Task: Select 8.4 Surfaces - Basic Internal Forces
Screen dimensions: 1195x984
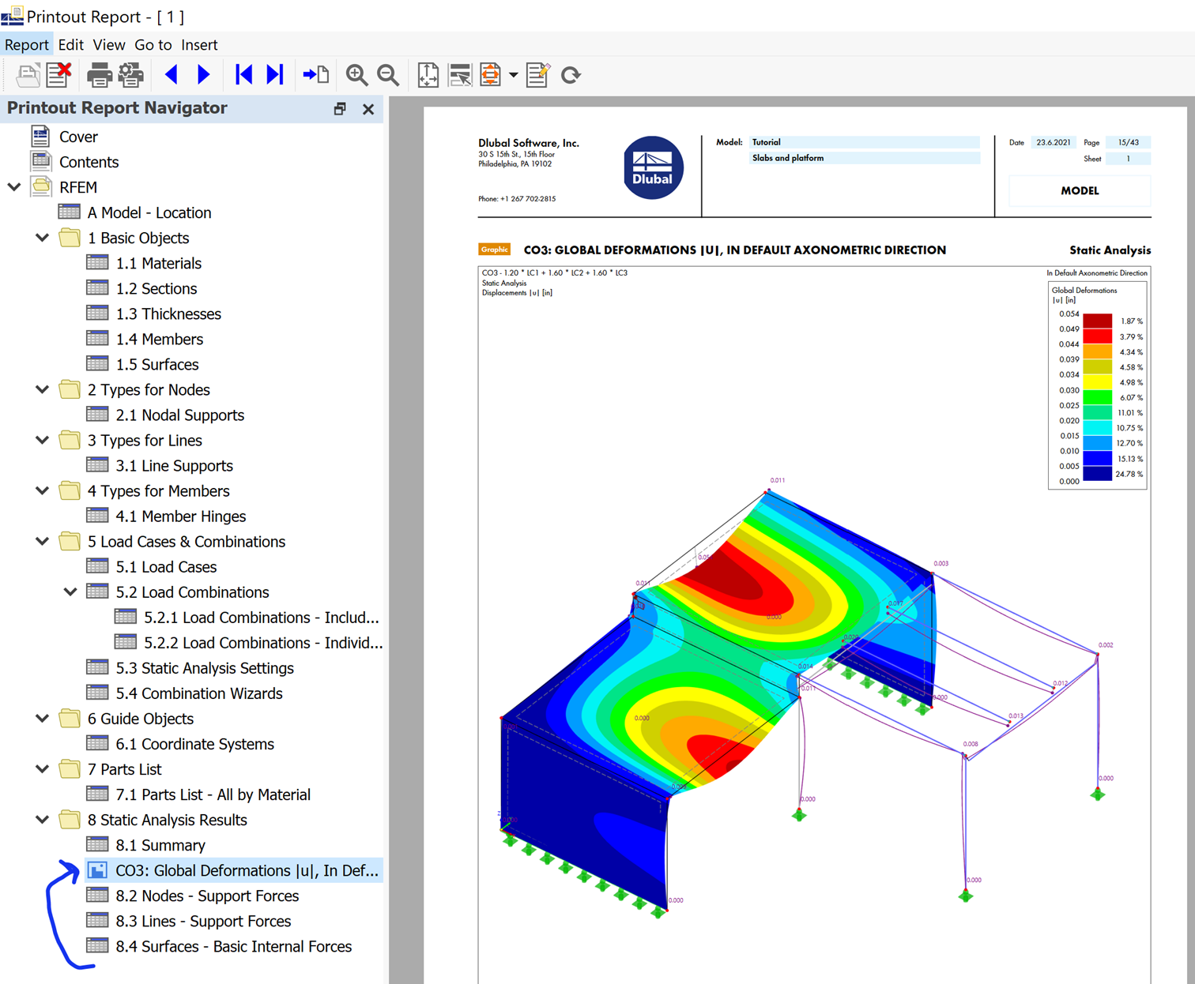Action: (233, 945)
